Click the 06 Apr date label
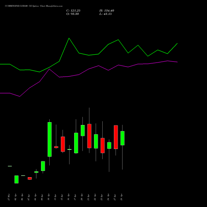The height and width of the screenshot is (207, 207). (22, 197)
